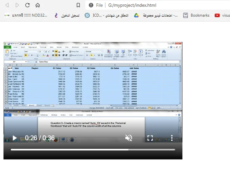Click the browser forward arrow

click(x=17, y=5)
